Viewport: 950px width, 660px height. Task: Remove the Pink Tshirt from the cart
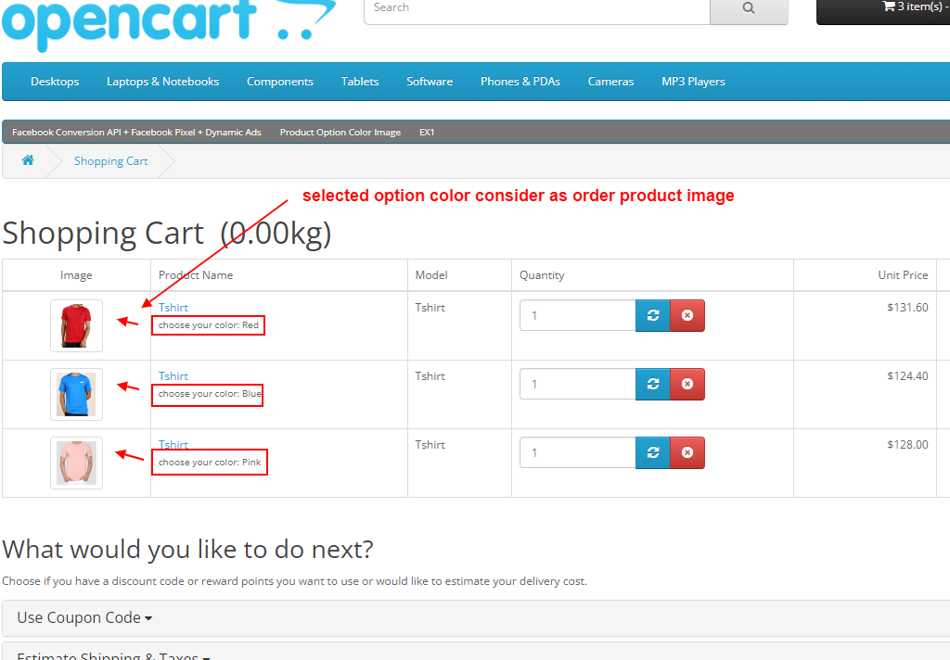point(687,452)
